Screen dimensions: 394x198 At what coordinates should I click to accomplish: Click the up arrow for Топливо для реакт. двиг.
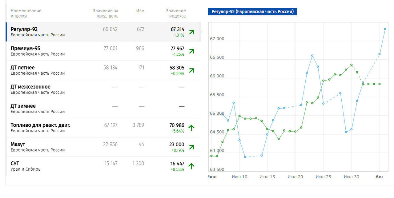point(191,128)
